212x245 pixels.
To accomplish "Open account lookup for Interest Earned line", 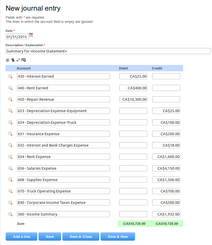I will (10, 76).
